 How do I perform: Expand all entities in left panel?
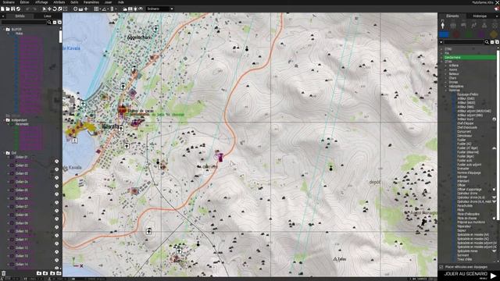[x=59, y=23]
